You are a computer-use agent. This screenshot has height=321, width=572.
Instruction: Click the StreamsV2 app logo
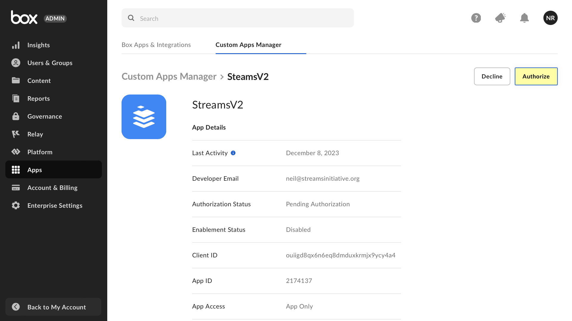[144, 117]
